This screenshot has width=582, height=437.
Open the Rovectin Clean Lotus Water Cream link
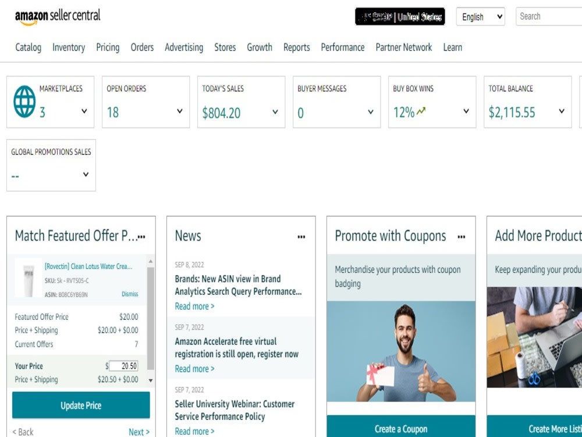tap(88, 266)
